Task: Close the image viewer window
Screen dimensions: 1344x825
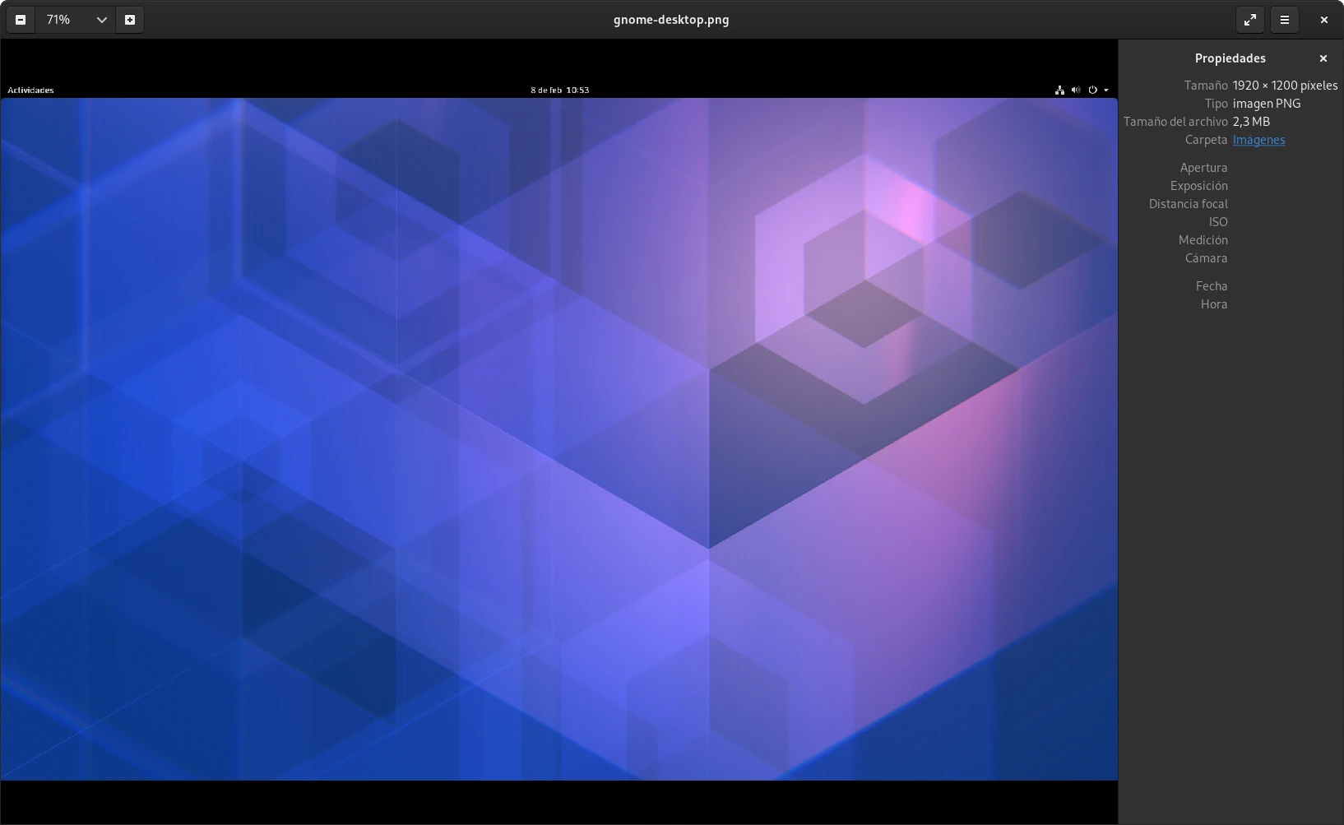Action: [1323, 20]
